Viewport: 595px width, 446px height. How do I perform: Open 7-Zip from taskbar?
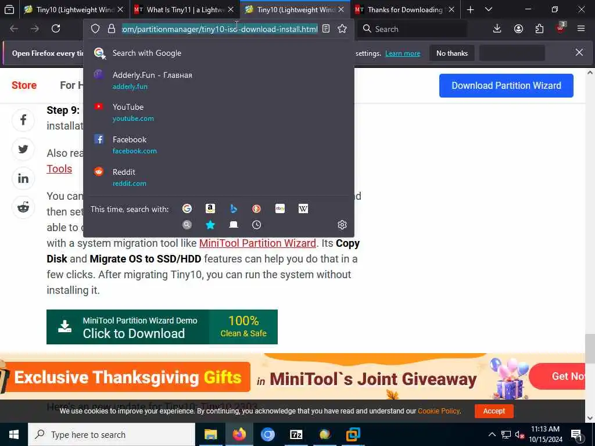(x=296, y=434)
